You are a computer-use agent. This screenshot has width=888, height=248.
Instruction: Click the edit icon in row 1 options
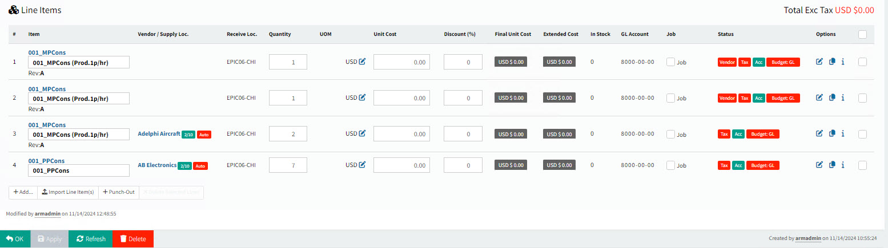point(819,62)
